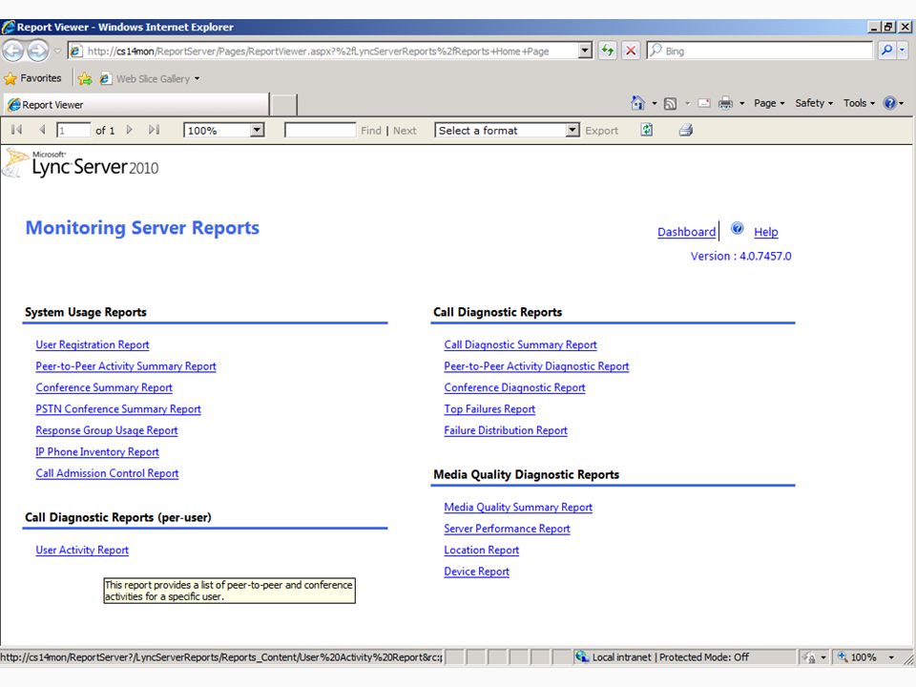Open the recent pages dropdown arrow

(x=57, y=51)
